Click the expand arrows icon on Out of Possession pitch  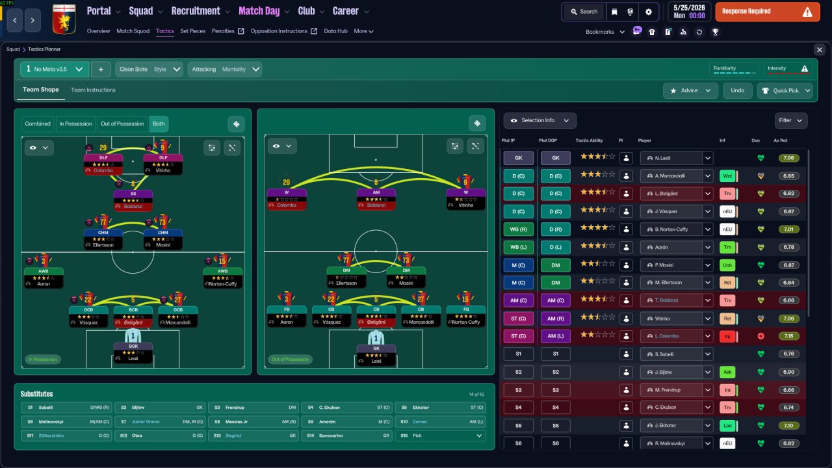[476, 146]
